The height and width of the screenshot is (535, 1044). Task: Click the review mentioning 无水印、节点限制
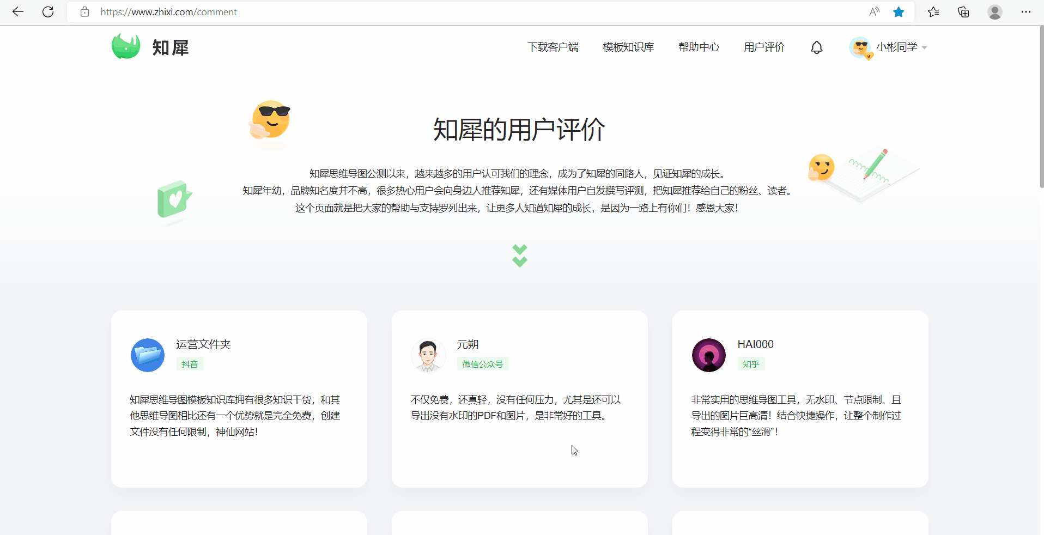[x=796, y=416]
